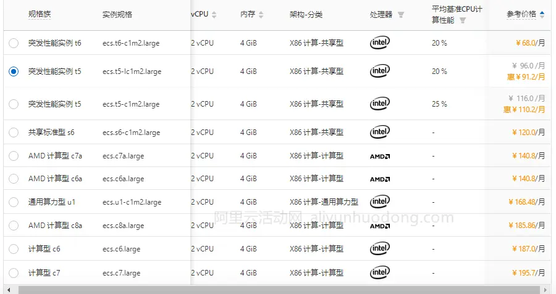Click the ¥120.0/月 price
The height and width of the screenshot is (294, 556).
click(x=528, y=132)
